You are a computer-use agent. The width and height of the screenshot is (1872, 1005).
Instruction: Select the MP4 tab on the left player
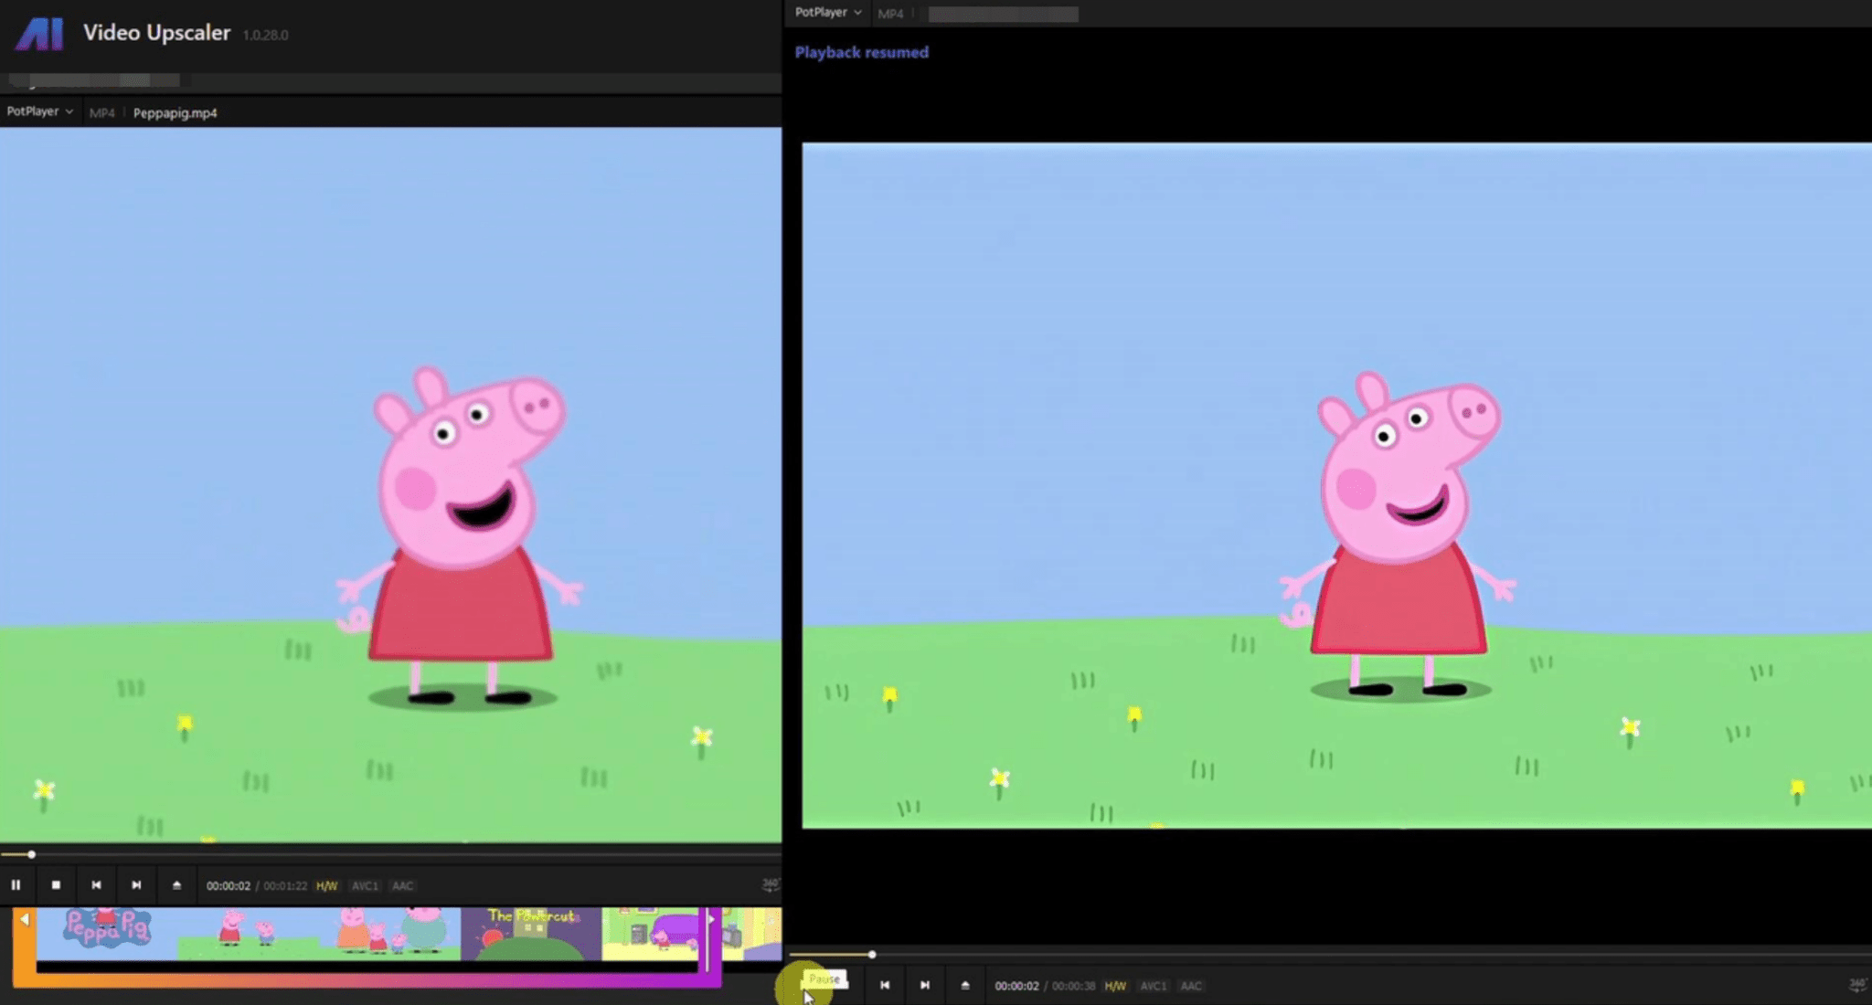102,111
